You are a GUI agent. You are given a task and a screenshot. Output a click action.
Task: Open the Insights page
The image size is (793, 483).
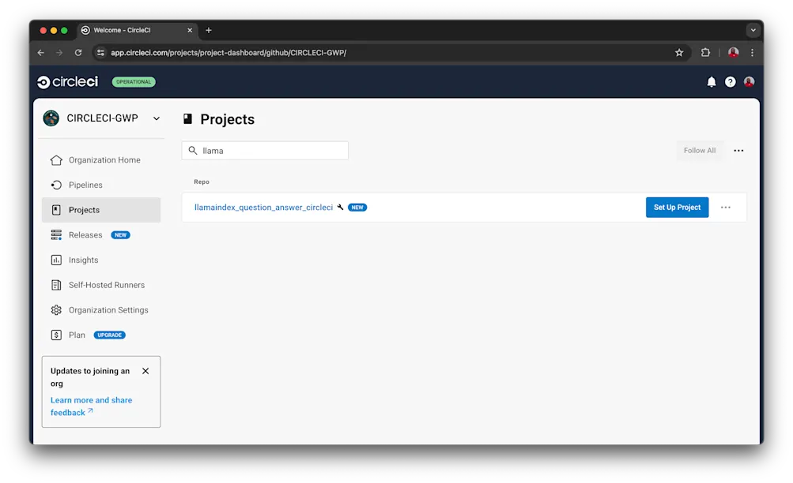(83, 260)
